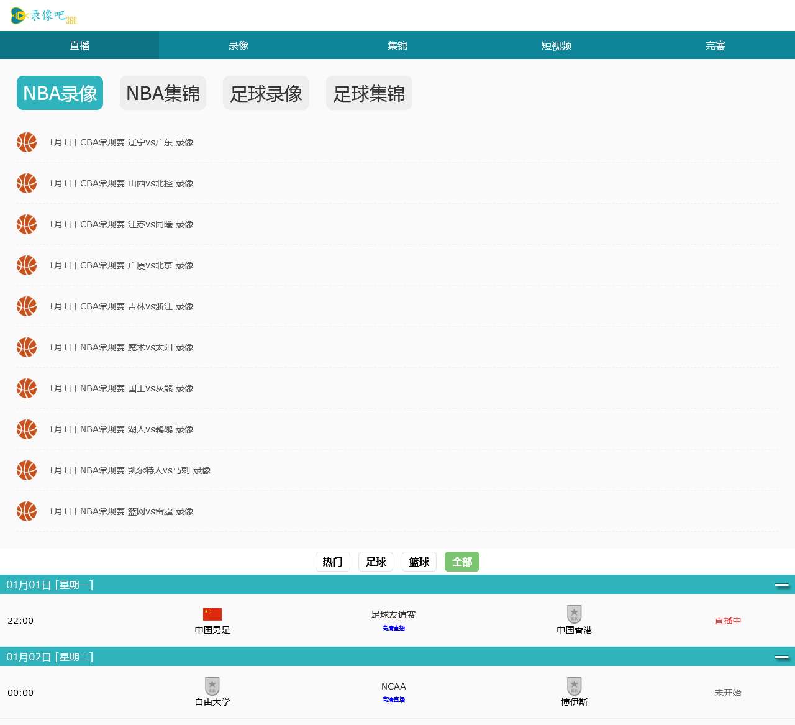Open 1月1日 NBA常规赛 魔术vs太阳 录像

121,347
